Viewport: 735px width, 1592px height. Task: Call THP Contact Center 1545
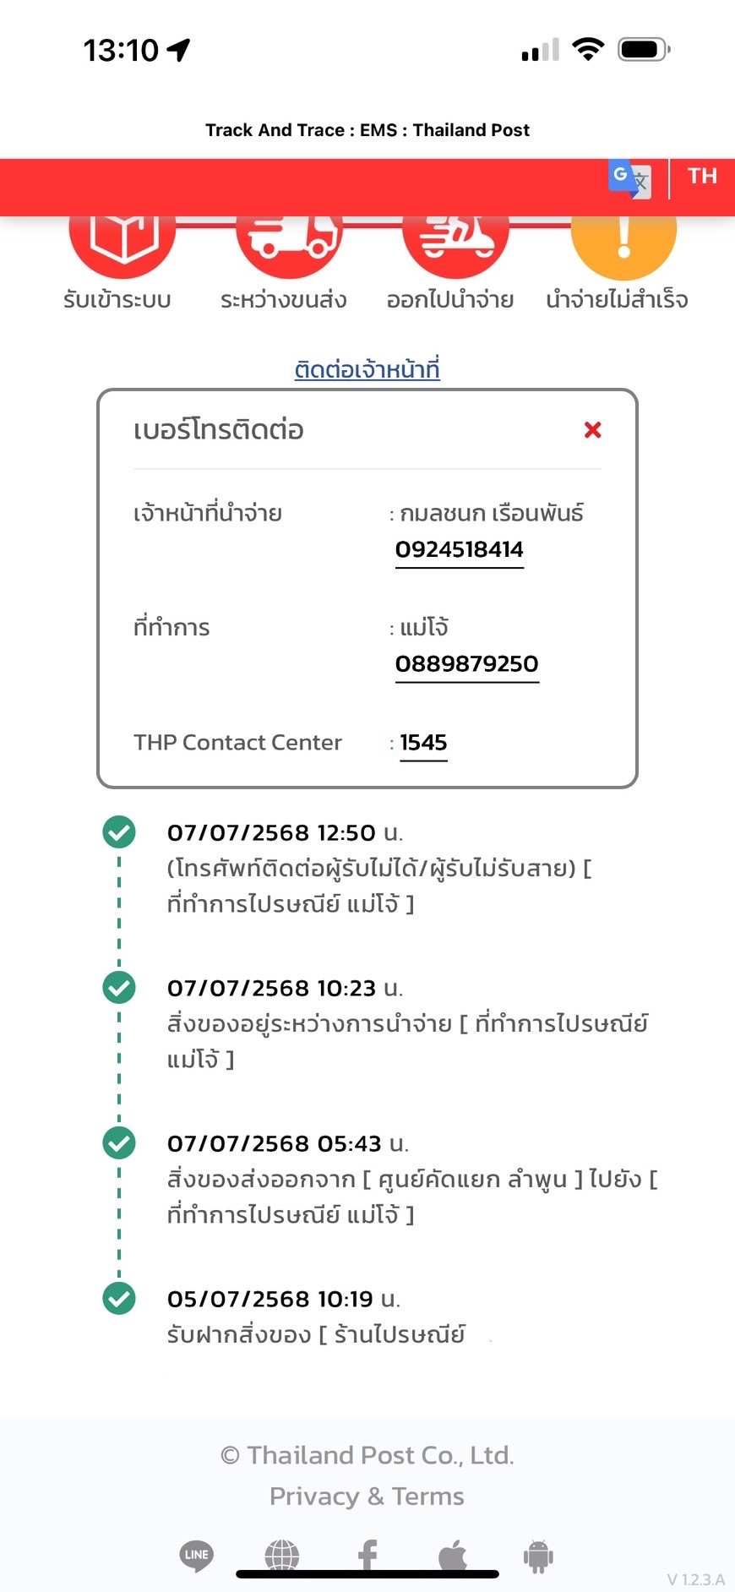click(423, 743)
